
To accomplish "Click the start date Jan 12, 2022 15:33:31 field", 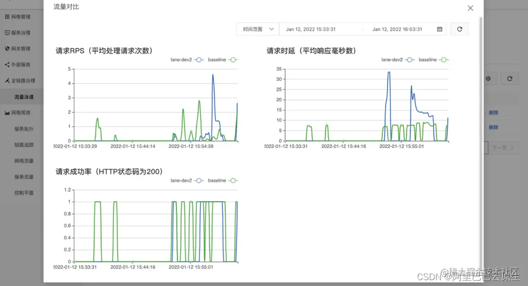I will (x=310, y=29).
